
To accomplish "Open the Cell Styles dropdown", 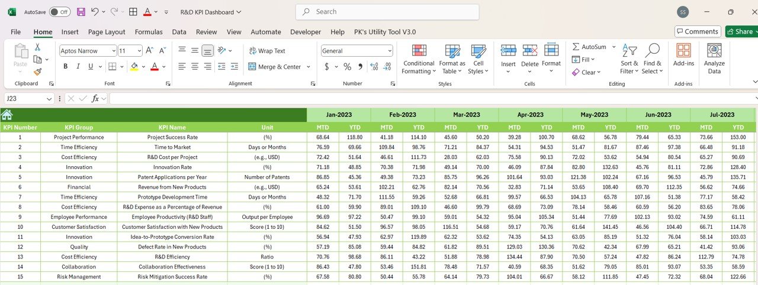I will pos(478,59).
